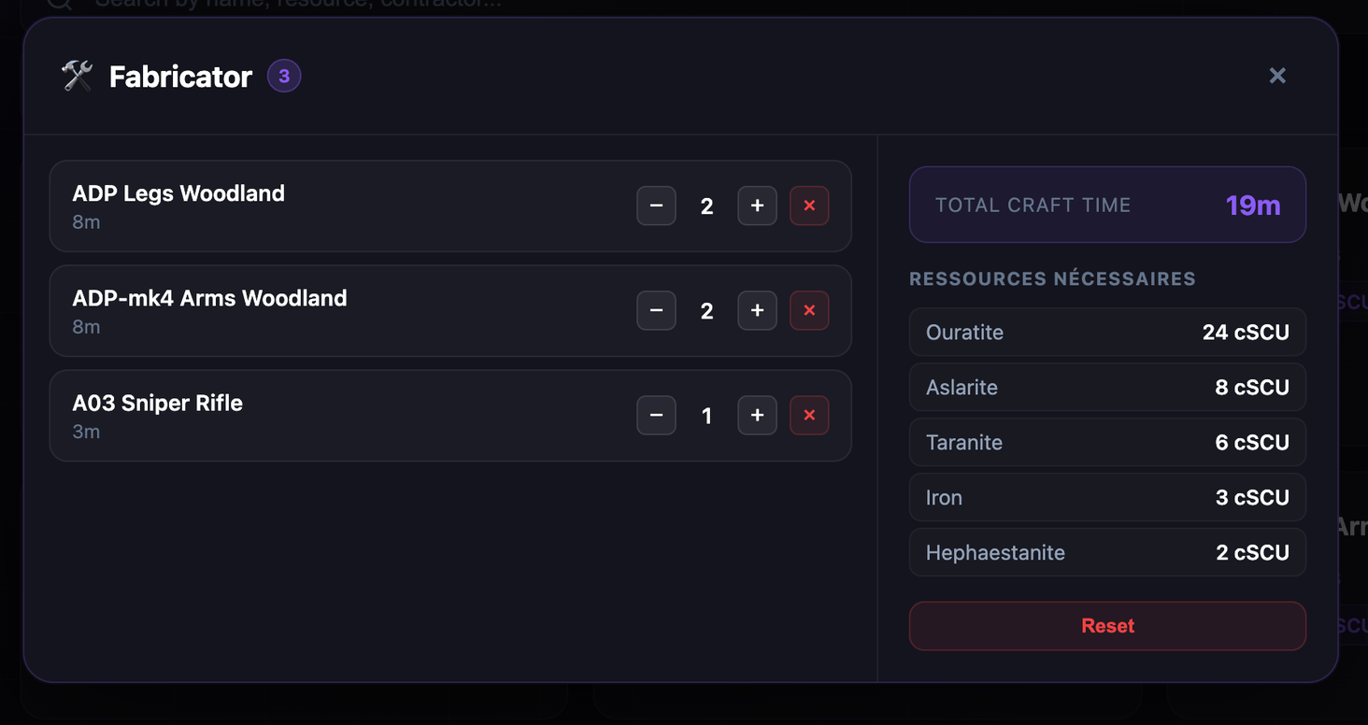Select the Iron resource row
Viewport: 1368px width, 725px height.
(1107, 498)
